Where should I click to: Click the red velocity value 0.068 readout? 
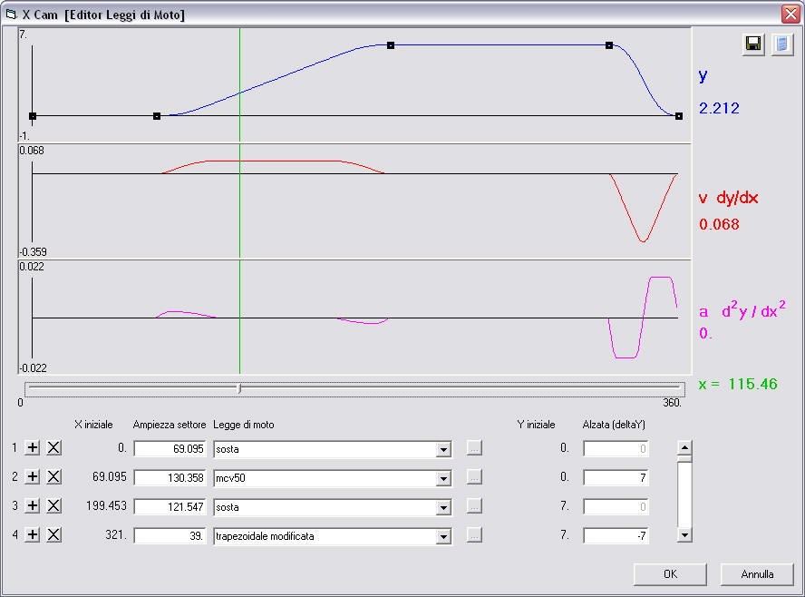(x=719, y=224)
